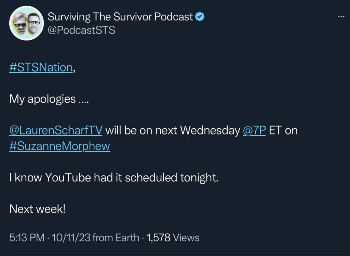Click the "I know YouTube had it scheduled tonight" sentence

(113, 178)
